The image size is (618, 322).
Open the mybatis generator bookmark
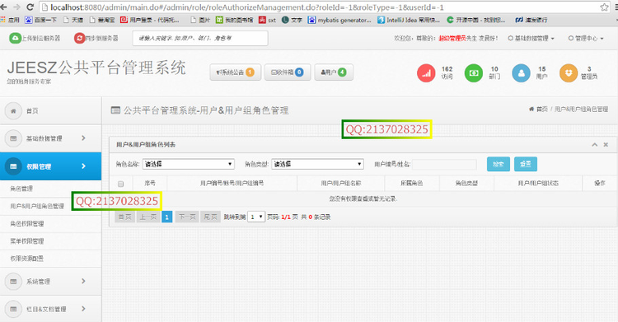[x=339, y=20]
